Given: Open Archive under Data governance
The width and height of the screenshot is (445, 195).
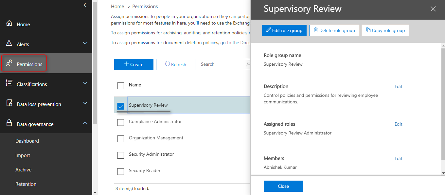Looking at the screenshot, I should click(x=24, y=170).
